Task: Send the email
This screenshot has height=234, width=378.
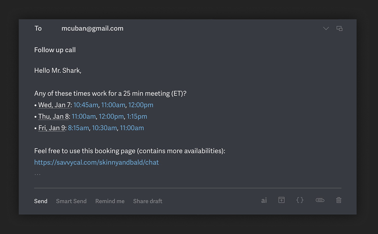Action: tap(41, 201)
